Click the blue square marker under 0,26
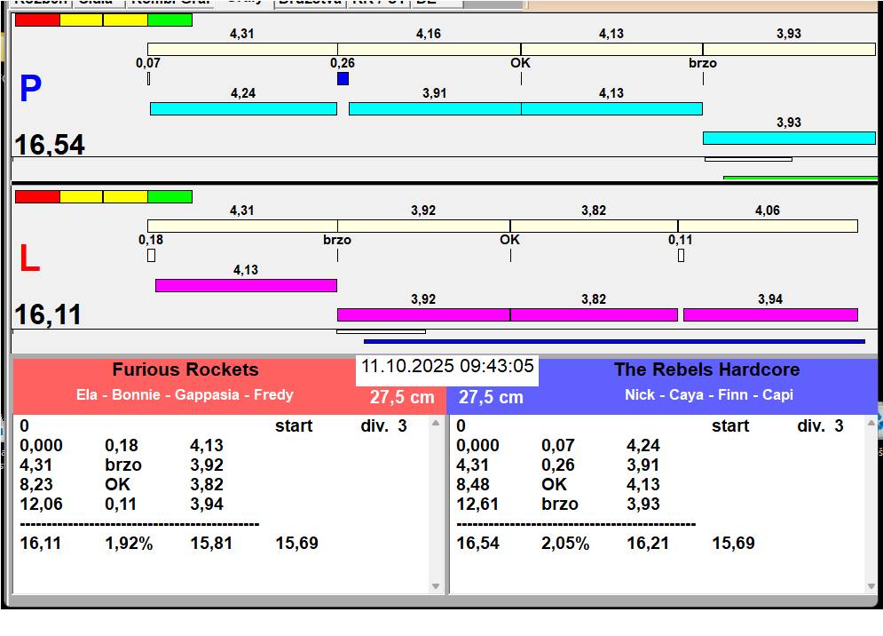Image resolution: width=883 pixels, height=636 pixels. tap(343, 79)
